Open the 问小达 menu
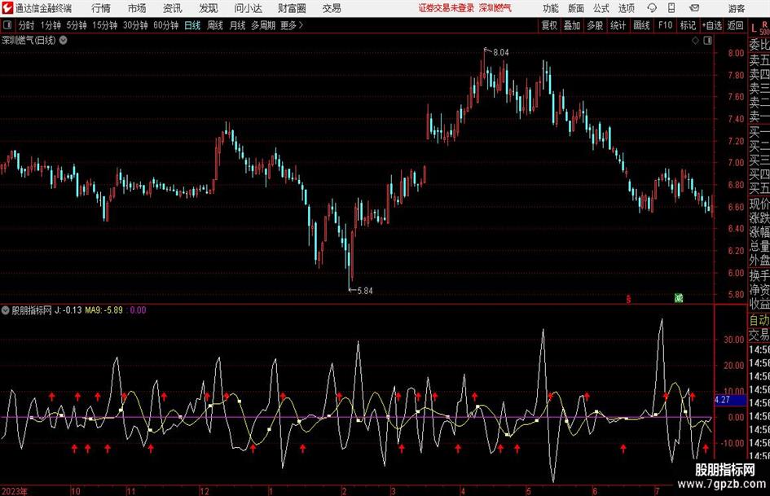Viewport: 770px width, 496px height. pyautogui.click(x=248, y=8)
